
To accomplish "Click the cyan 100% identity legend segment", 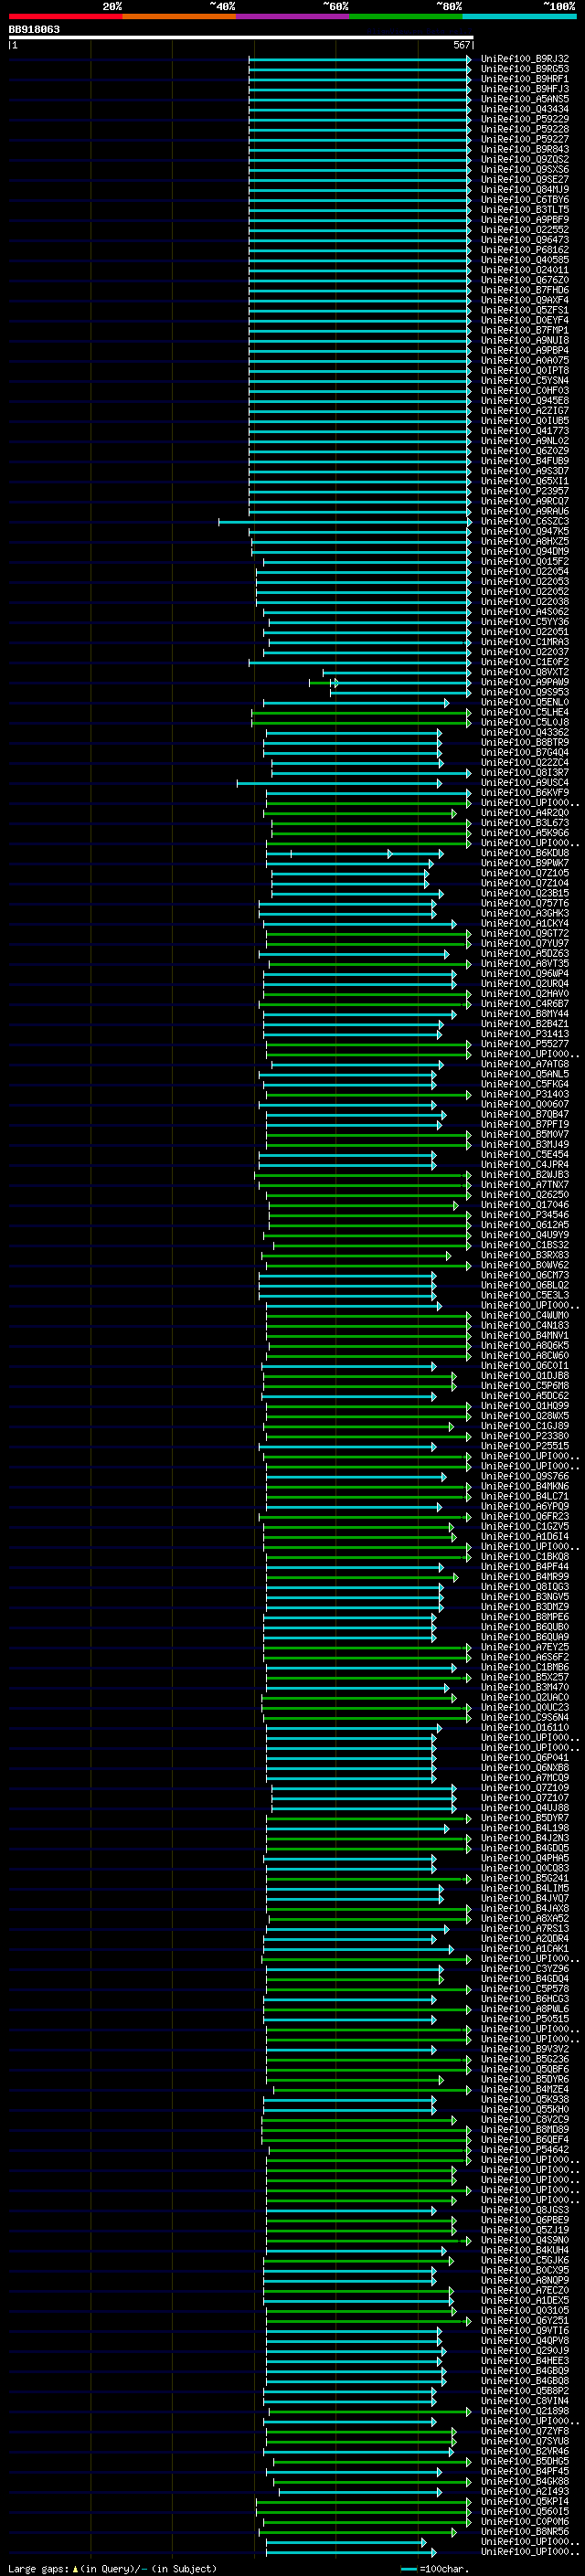I will (x=520, y=16).
